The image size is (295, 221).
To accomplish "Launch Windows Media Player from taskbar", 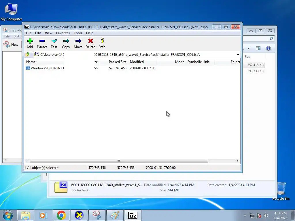I will 43,215.
